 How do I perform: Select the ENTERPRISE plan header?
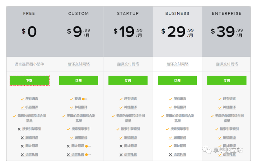(227, 13)
